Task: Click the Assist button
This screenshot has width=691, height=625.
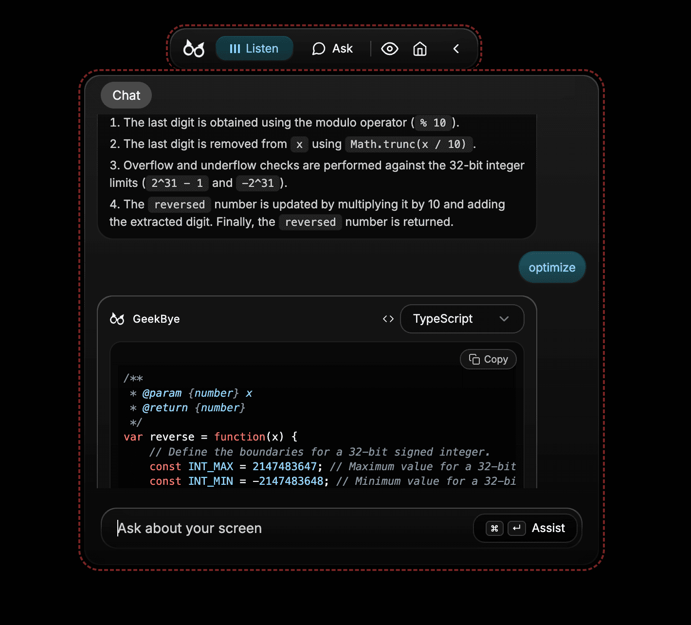Action: click(525, 528)
